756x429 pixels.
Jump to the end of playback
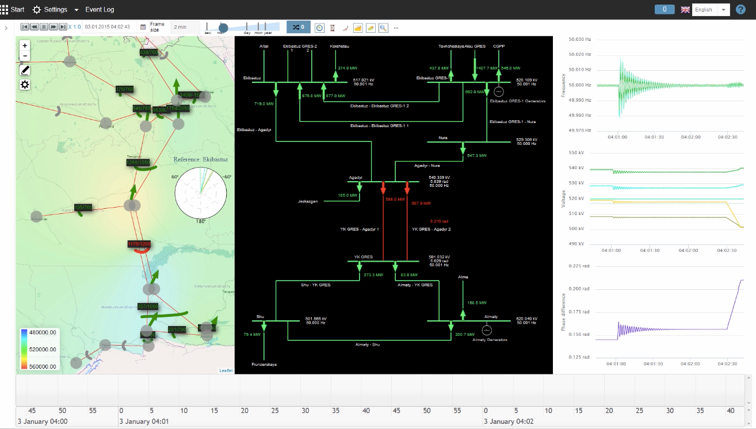[63, 27]
